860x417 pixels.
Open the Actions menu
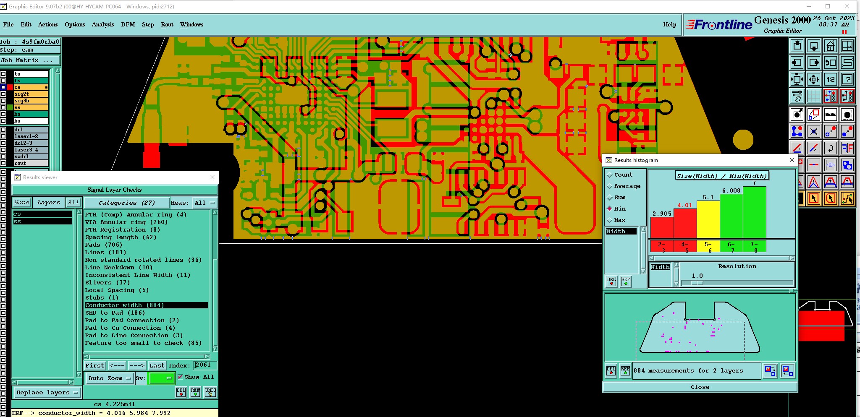[48, 25]
